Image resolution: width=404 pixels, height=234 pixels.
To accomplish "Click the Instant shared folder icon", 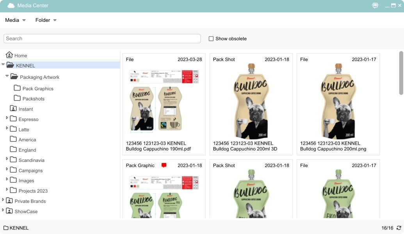I will (x=13, y=108).
